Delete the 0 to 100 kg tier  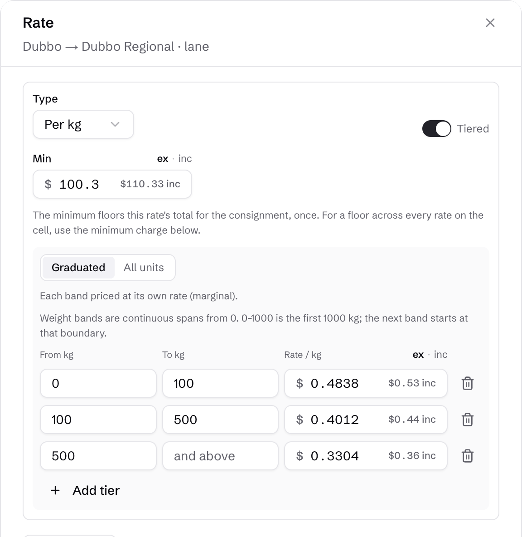(467, 383)
